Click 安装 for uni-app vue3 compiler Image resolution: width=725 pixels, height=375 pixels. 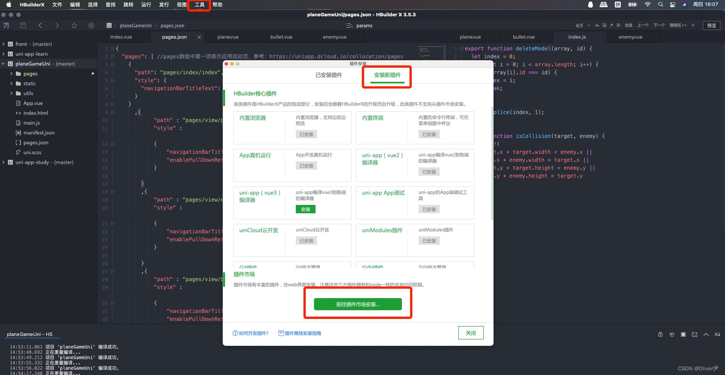click(305, 209)
